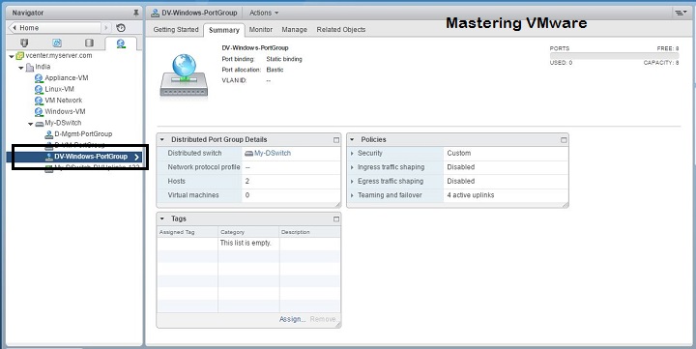Viewport: 696px width, 349px height.
Task: Switch to Hosts and Clusters navigator view
Action: coord(24,44)
